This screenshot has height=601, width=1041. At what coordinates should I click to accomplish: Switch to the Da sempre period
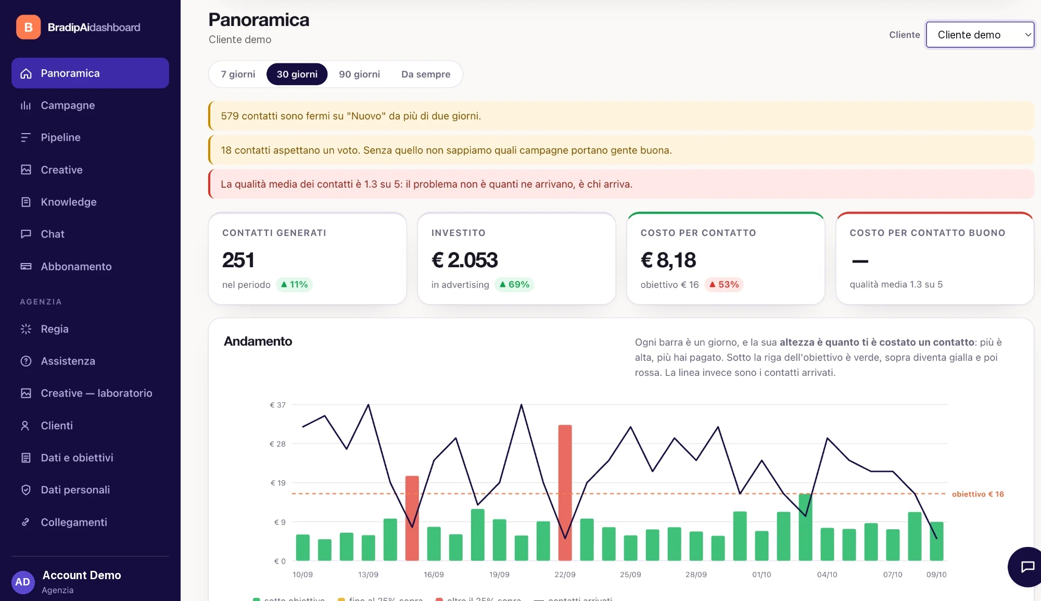click(x=426, y=74)
